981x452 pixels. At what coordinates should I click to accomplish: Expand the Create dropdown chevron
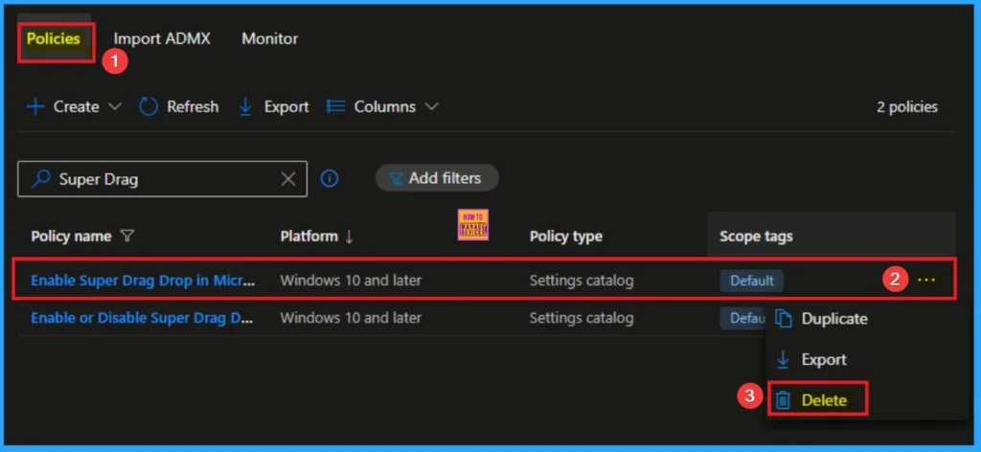pyautogui.click(x=115, y=107)
